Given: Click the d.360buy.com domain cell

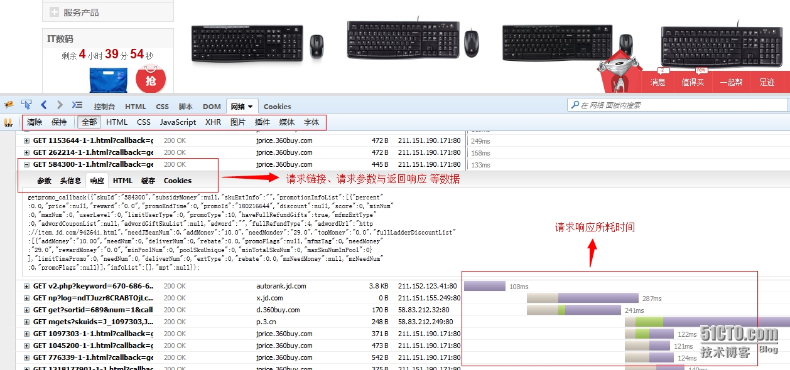Looking at the screenshot, I should pyautogui.click(x=278, y=310).
